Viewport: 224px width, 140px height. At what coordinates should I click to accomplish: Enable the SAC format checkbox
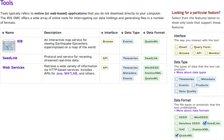177,129
